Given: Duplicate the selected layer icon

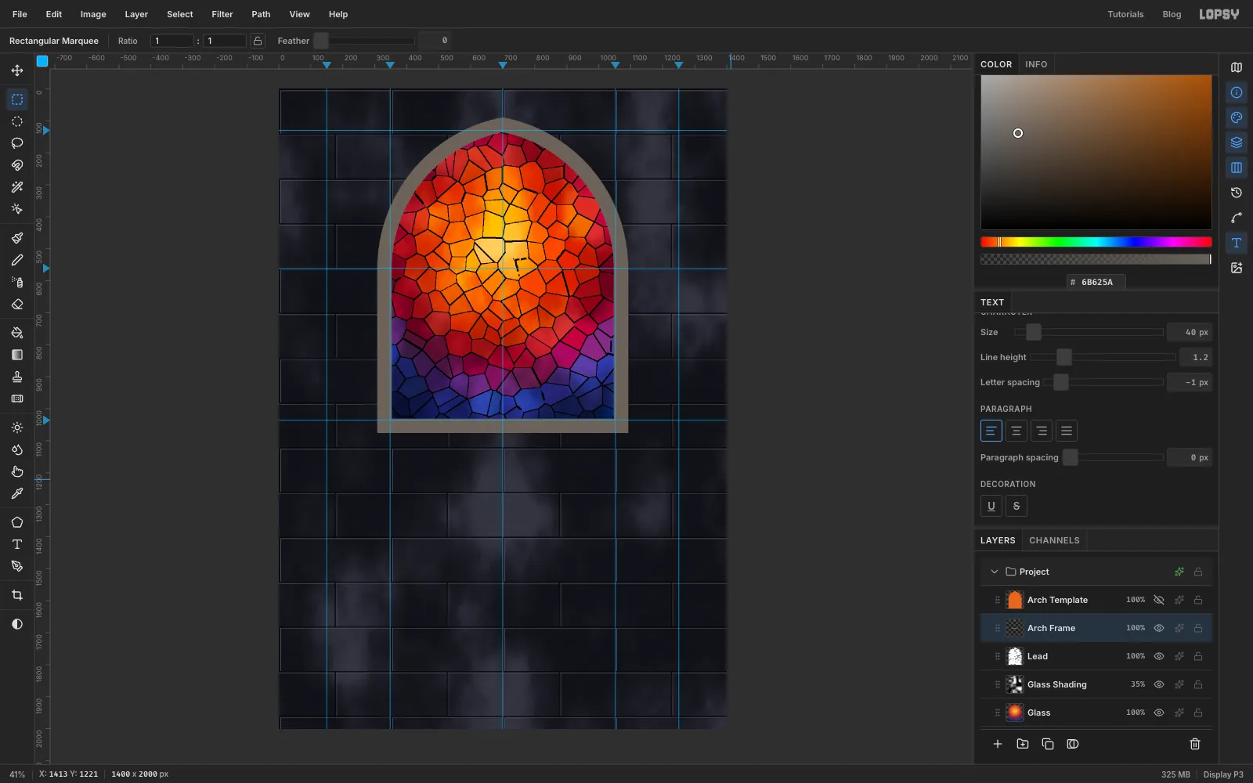Looking at the screenshot, I should click(1048, 744).
